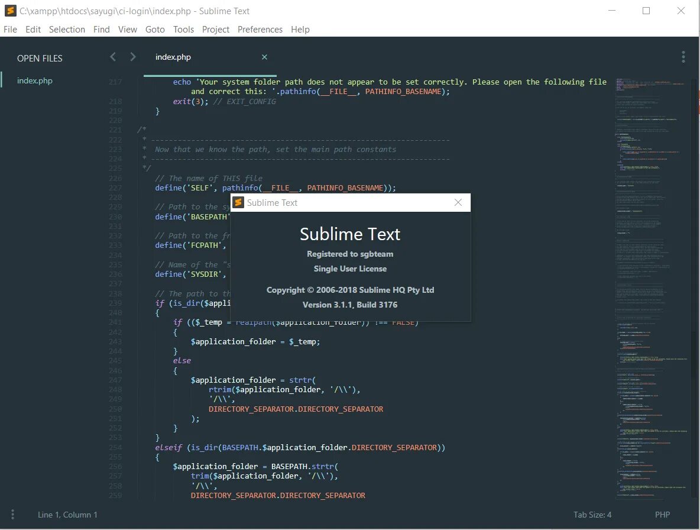Open the Project menu

tap(216, 30)
